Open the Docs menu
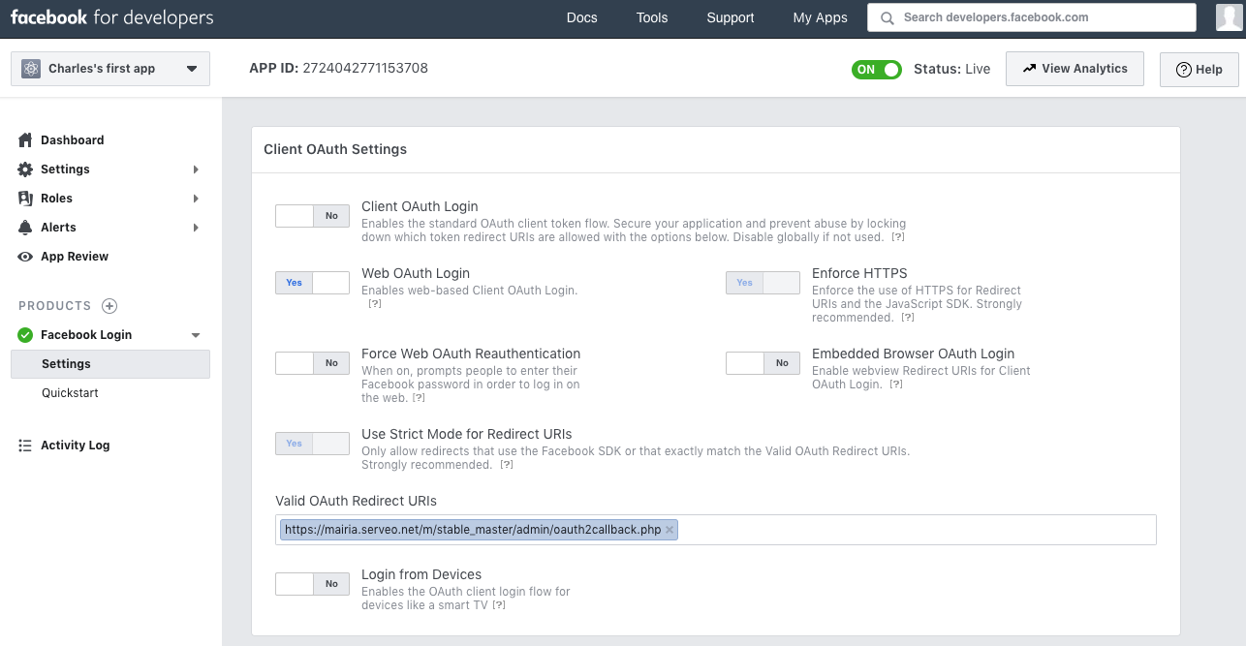 pos(582,17)
